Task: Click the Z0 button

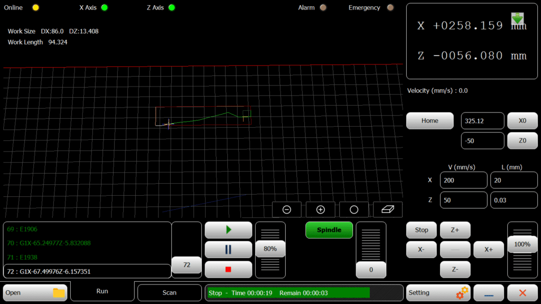Action: point(523,140)
